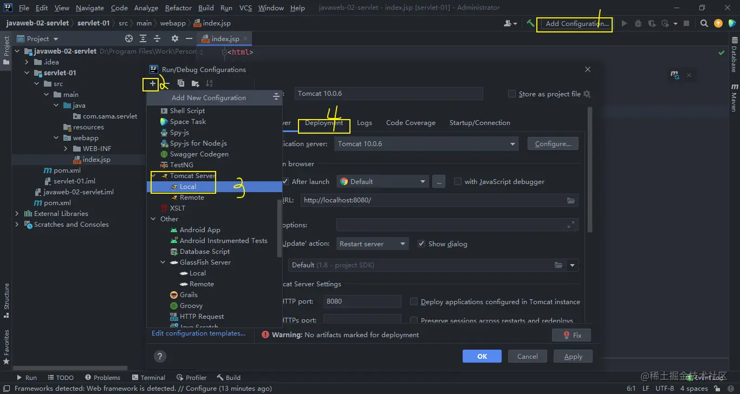Click the help question mark icon
Screen dimensions: 740x394
(x=159, y=356)
